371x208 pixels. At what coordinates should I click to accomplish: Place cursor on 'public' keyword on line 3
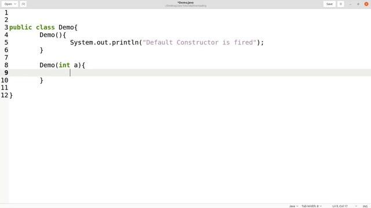tap(21, 27)
